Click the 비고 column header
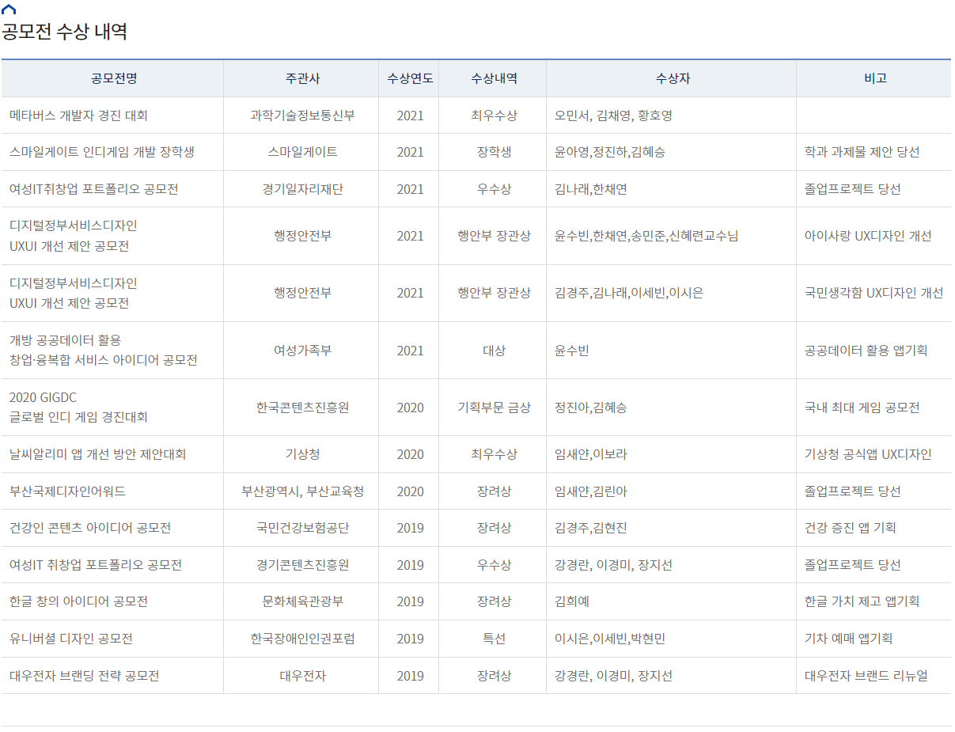The height and width of the screenshot is (732, 955). (x=875, y=78)
